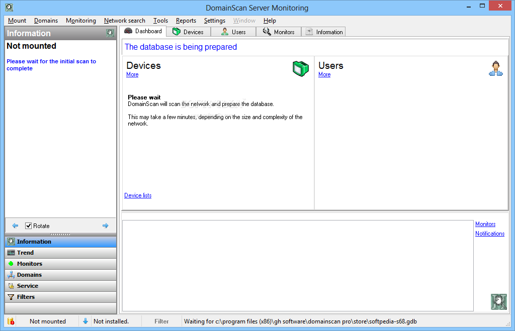This screenshot has width=515, height=331.
Task: Open the Settings menu
Action: (214, 20)
